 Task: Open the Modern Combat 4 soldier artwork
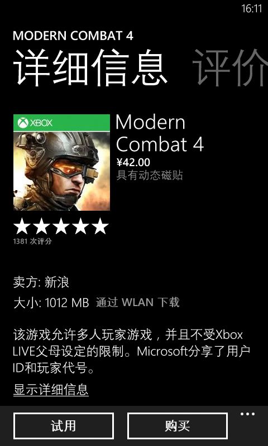61,171
